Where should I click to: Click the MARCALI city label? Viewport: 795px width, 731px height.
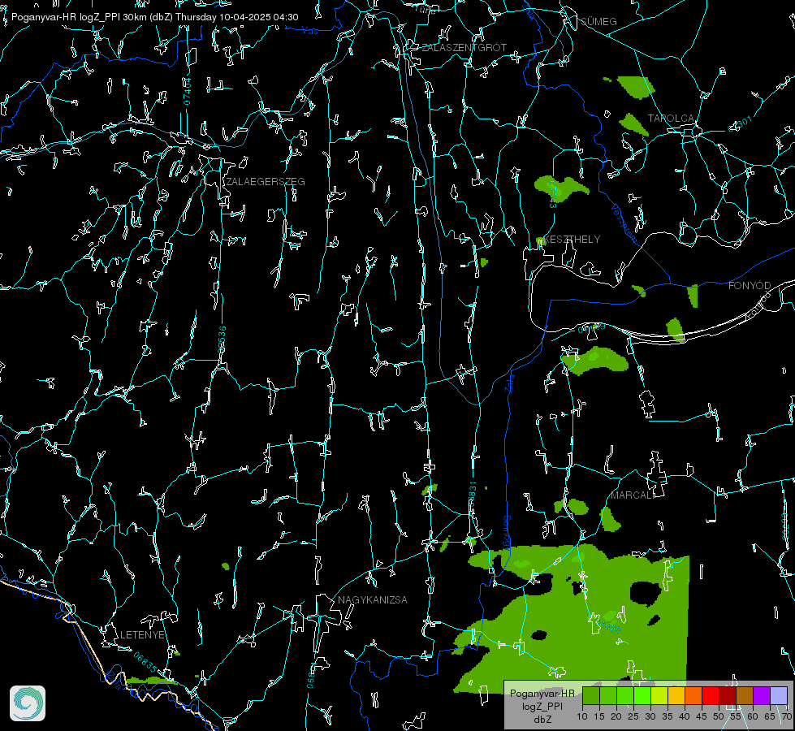pos(633,495)
